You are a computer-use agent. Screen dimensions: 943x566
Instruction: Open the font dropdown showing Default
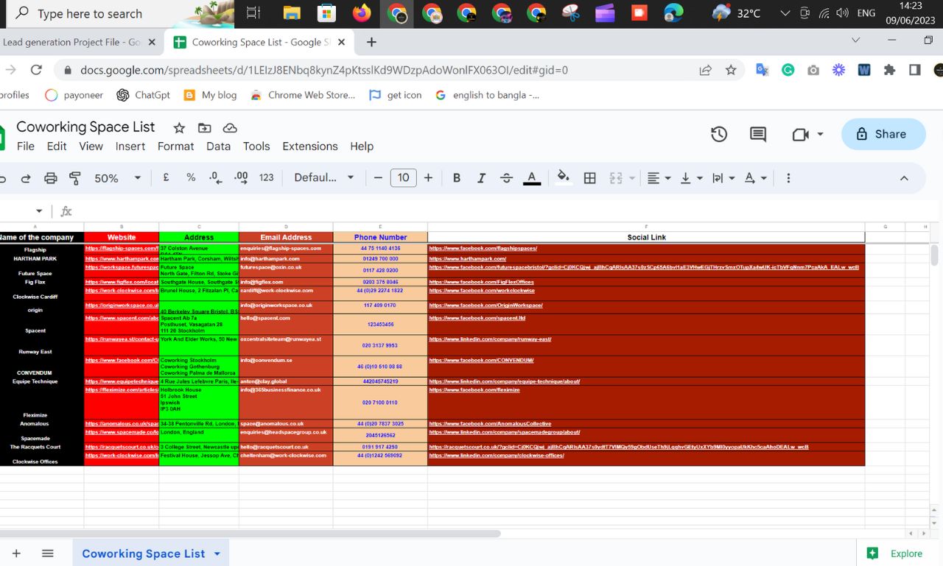pos(322,177)
